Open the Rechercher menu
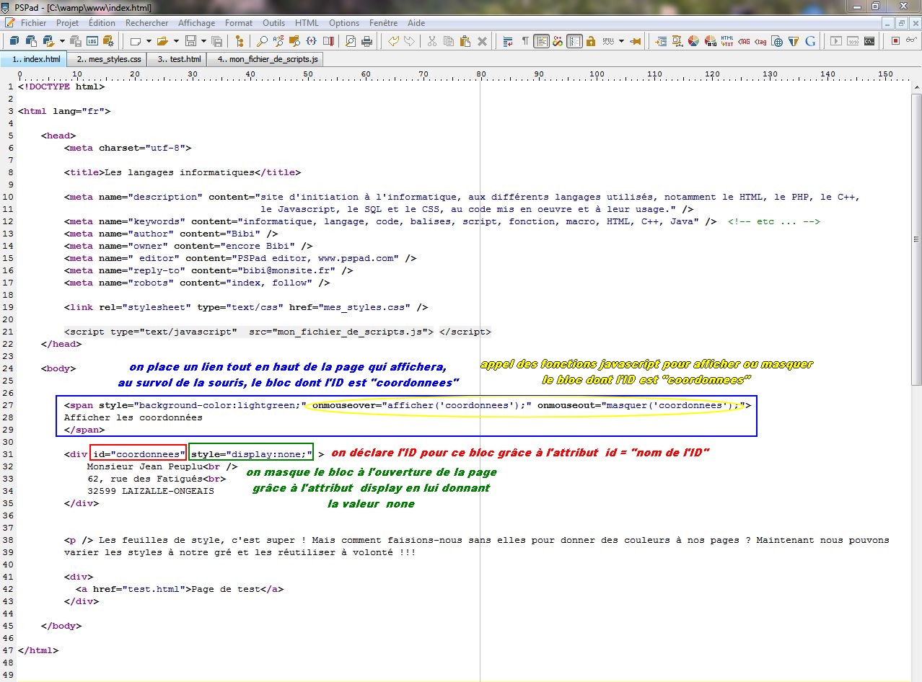This screenshot has width=922, height=682. point(146,23)
